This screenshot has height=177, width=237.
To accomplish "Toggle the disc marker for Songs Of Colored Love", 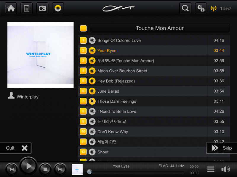I will pyautogui.click(x=92, y=40).
